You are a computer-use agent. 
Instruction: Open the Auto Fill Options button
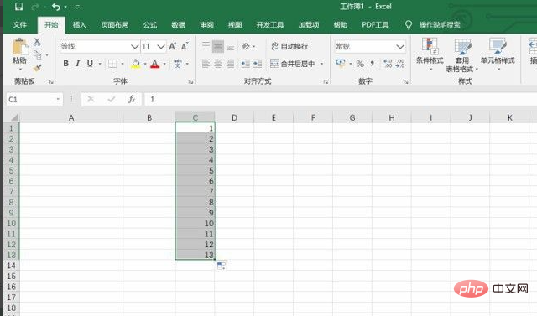click(222, 267)
